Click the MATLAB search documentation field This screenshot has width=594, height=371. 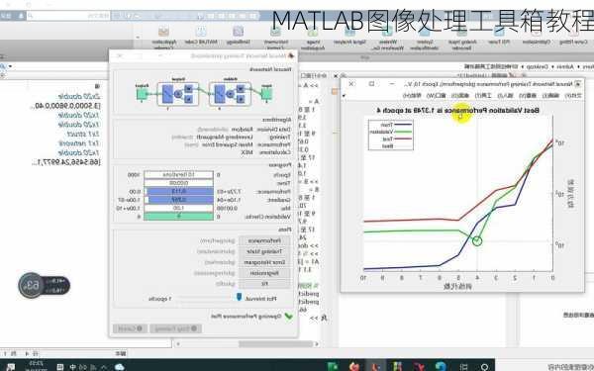click(x=68, y=16)
